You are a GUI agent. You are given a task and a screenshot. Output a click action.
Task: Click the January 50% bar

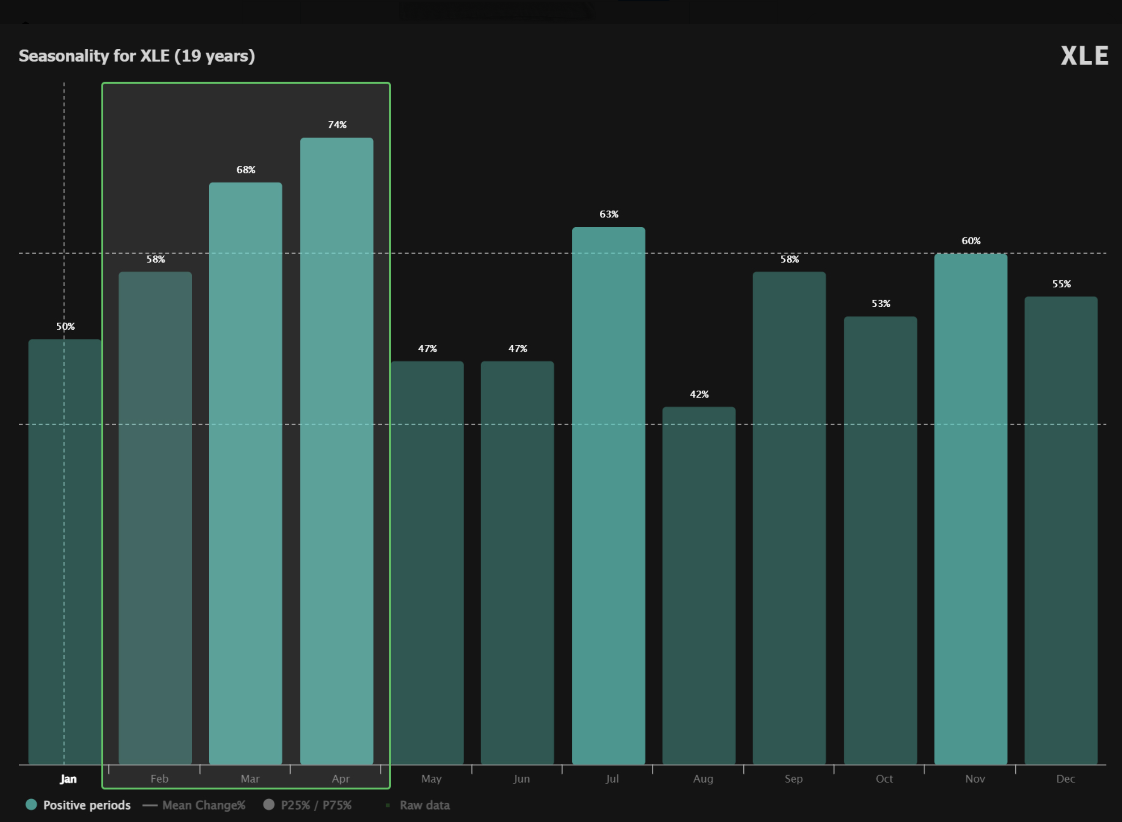[x=65, y=552]
